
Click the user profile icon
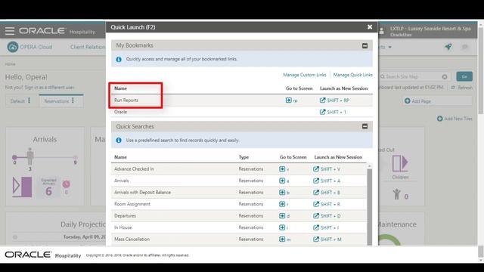(382, 31)
